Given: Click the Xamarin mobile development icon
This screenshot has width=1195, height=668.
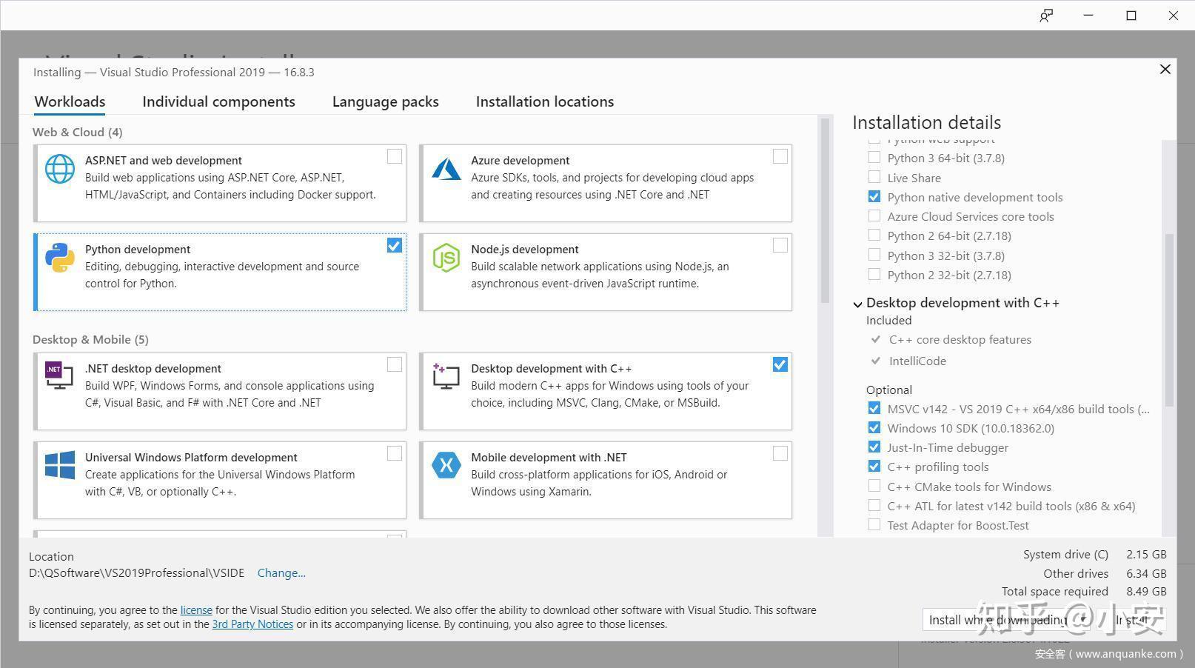Looking at the screenshot, I should (x=446, y=465).
